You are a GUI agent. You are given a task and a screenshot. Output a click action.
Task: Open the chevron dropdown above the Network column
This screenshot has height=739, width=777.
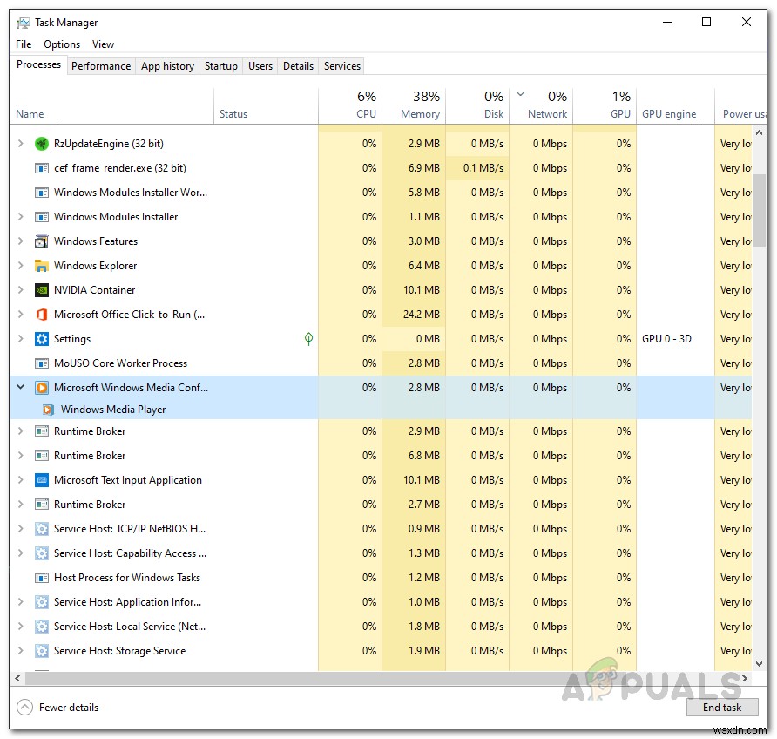point(520,93)
